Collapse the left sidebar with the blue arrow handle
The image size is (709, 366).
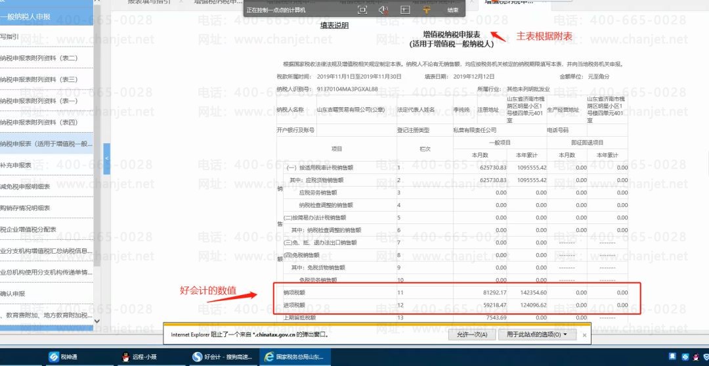tap(107, 158)
